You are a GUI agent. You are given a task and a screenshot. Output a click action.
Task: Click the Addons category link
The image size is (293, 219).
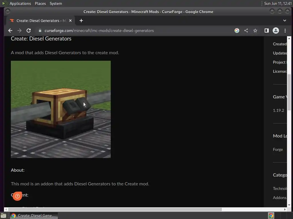[280, 198]
